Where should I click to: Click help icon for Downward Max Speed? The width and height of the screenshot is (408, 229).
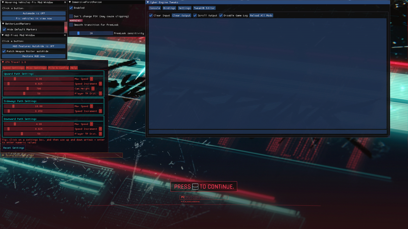click(91, 124)
